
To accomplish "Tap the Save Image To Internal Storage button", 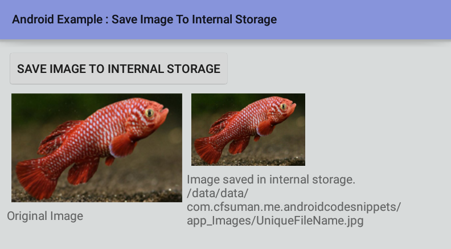I will [118, 68].
